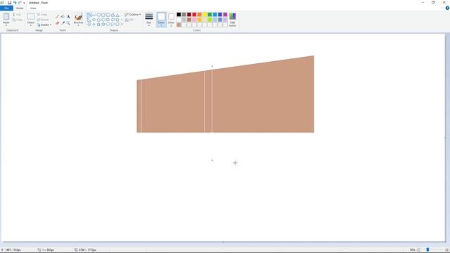The width and height of the screenshot is (450, 253).
Task: Choose the Curve shape in Shapes gallery
Action: click(94, 15)
